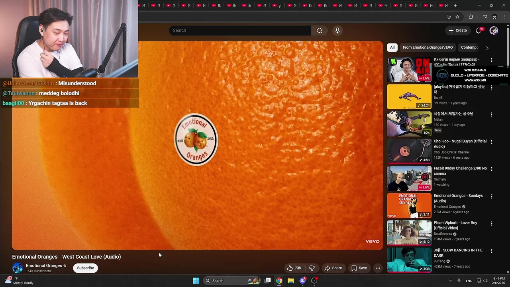Image resolution: width=510 pixels, height=287 pixels.
Task: Dislike the video with thumbs down
Action: (312, 268)
